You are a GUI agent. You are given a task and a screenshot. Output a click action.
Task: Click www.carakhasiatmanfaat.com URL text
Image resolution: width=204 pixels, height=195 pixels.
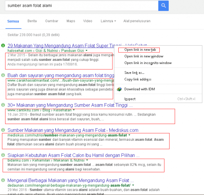pos(60,80)
